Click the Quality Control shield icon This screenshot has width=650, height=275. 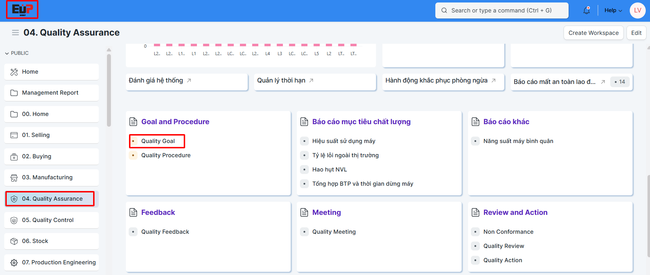(14, 220)
